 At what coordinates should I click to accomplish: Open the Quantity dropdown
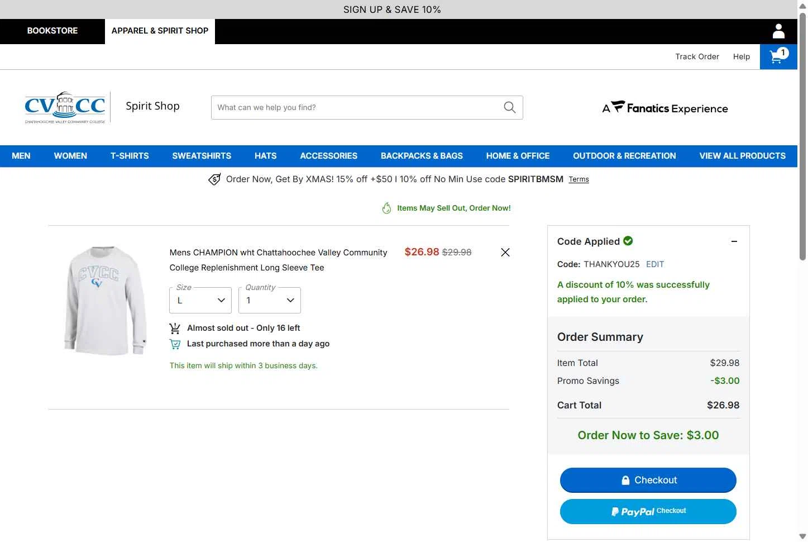(x=270, y=300)
